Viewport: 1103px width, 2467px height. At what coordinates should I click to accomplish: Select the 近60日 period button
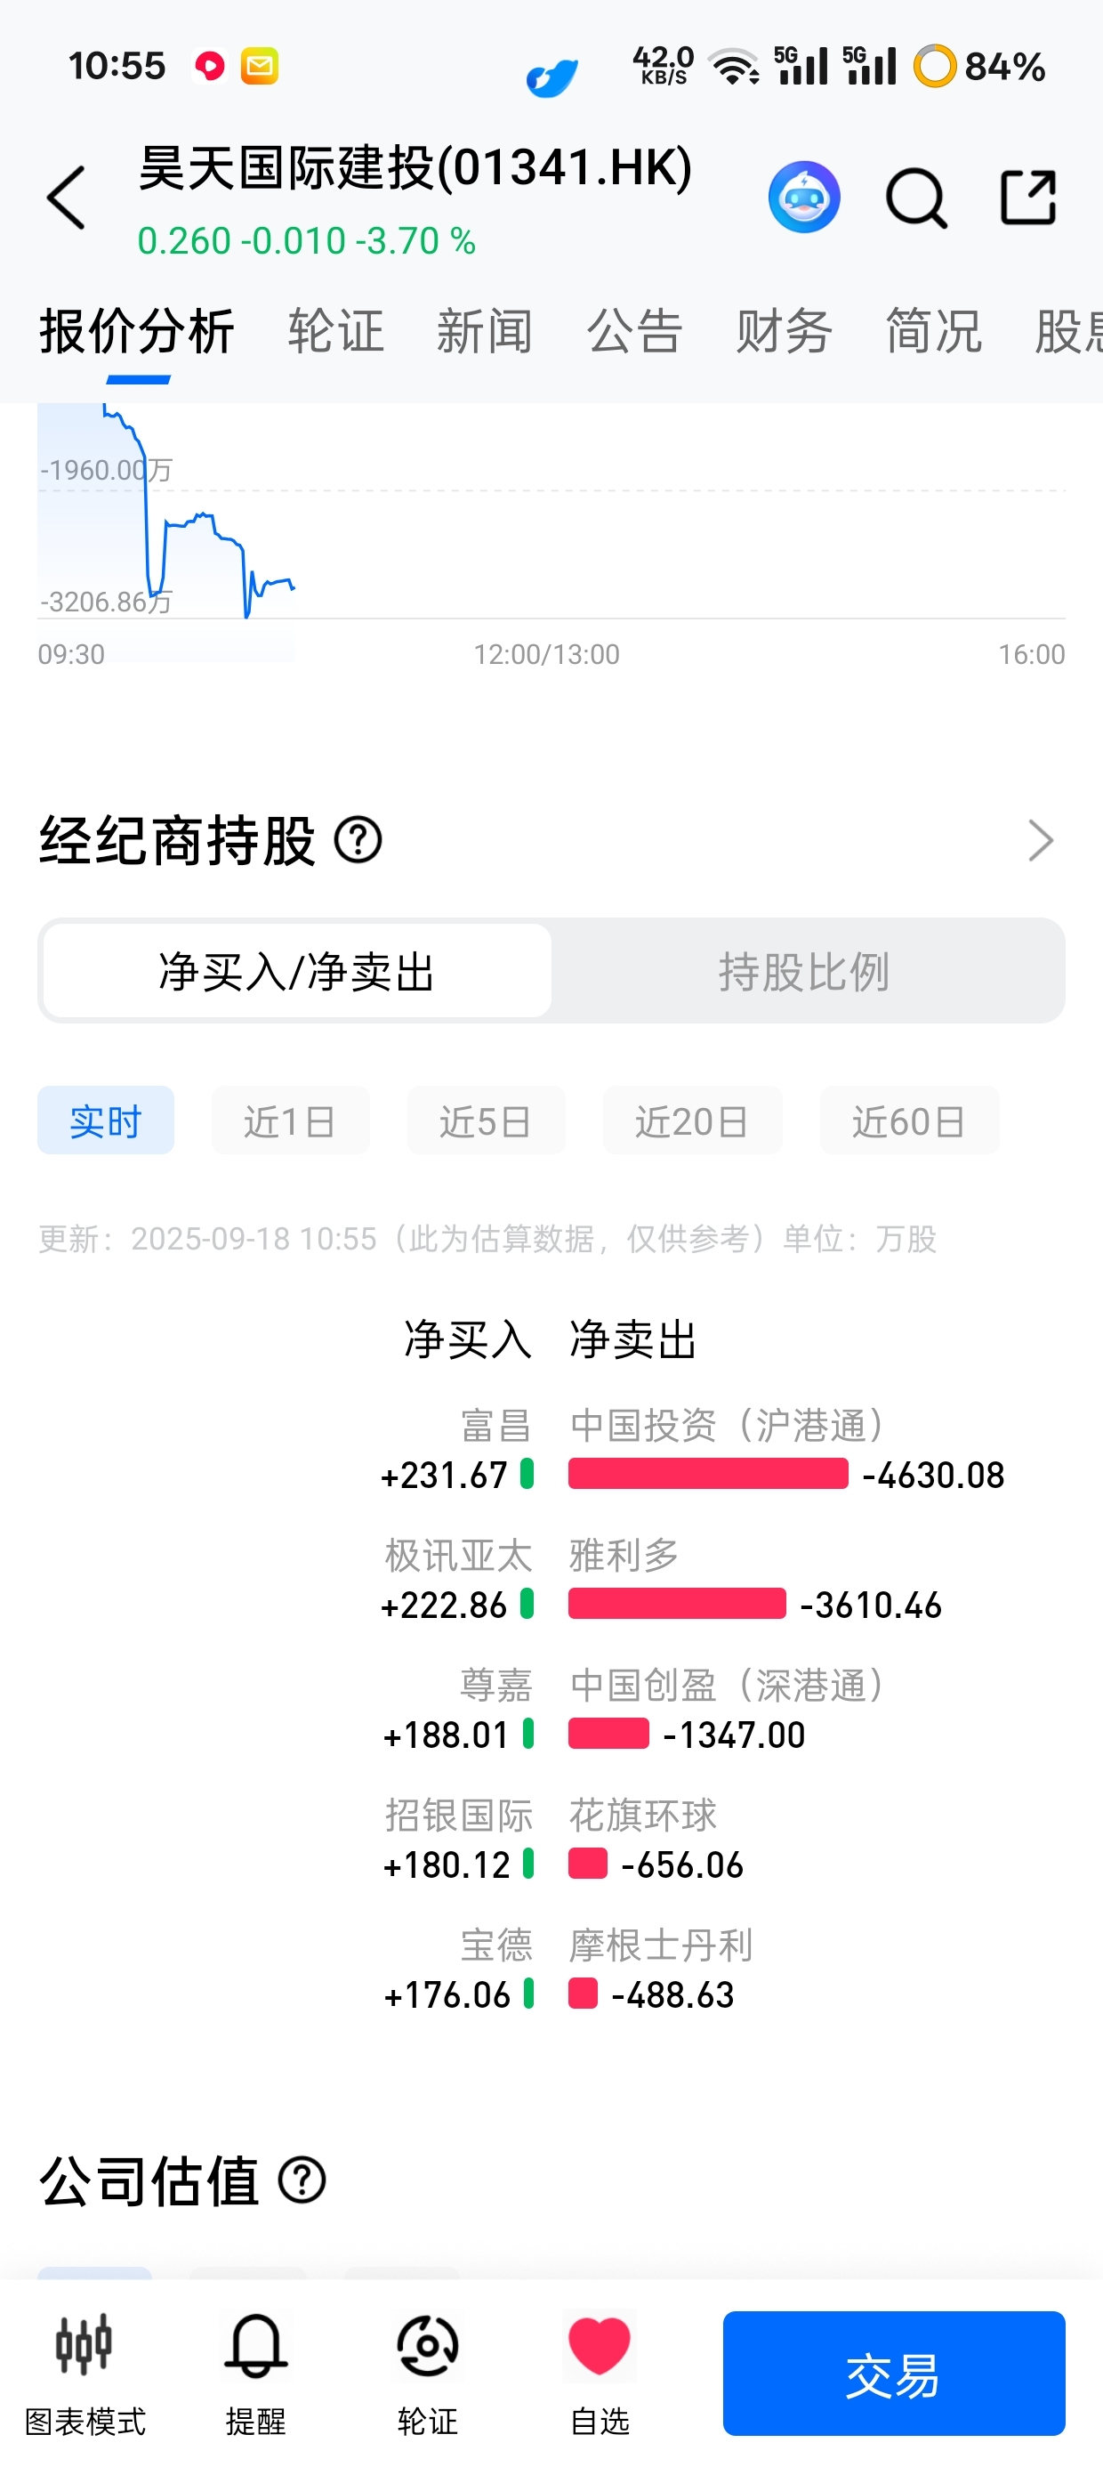908,1120
